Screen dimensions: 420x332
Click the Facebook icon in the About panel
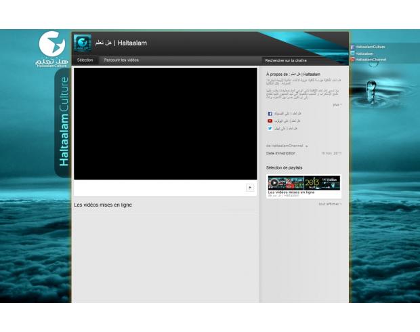coord(270,114)
